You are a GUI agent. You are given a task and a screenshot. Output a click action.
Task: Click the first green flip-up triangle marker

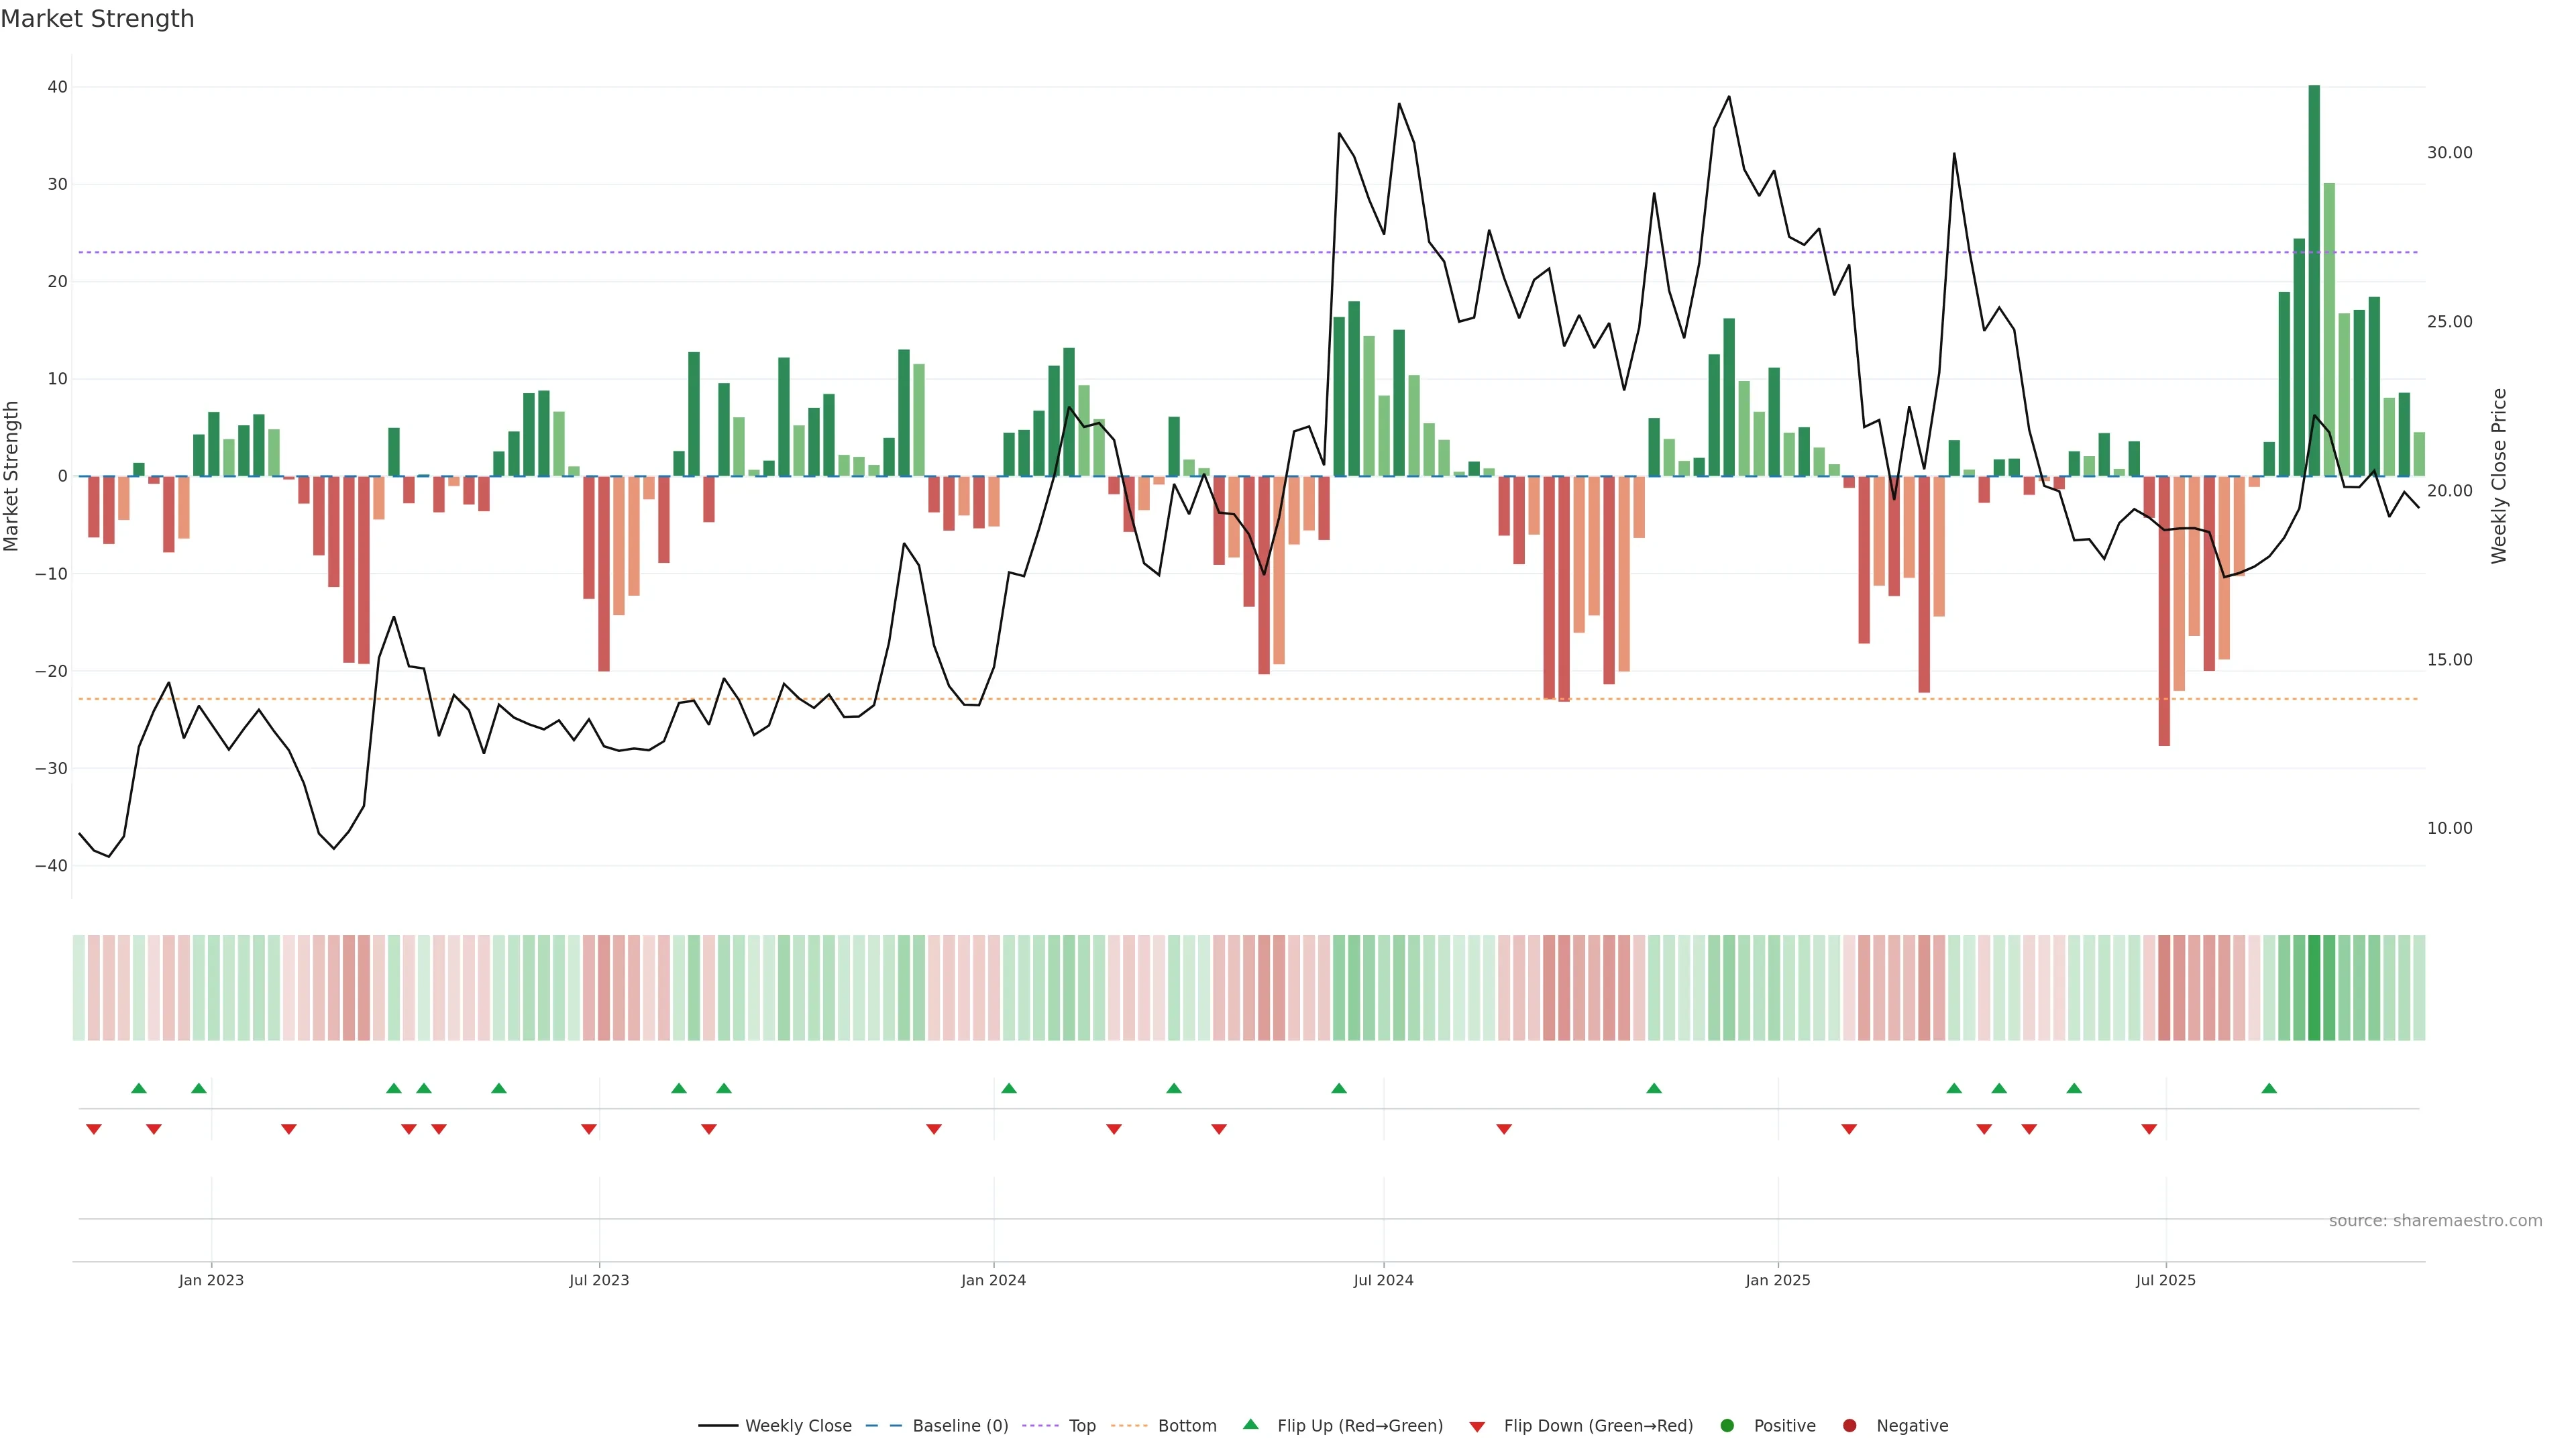(139, 1088)
